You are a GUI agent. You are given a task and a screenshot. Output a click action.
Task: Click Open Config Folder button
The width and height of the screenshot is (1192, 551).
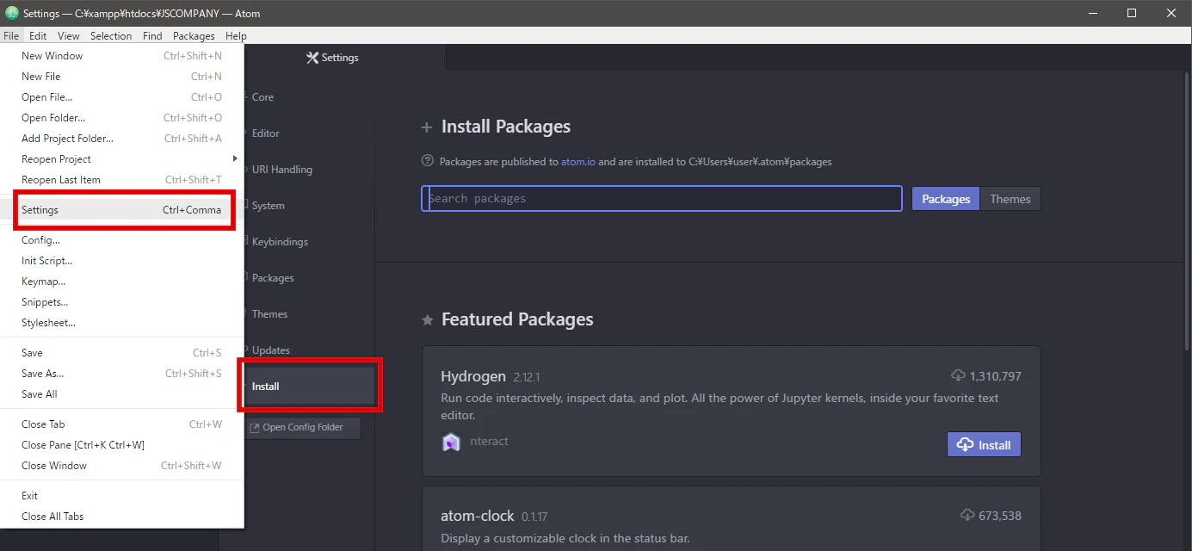[302, 428]
